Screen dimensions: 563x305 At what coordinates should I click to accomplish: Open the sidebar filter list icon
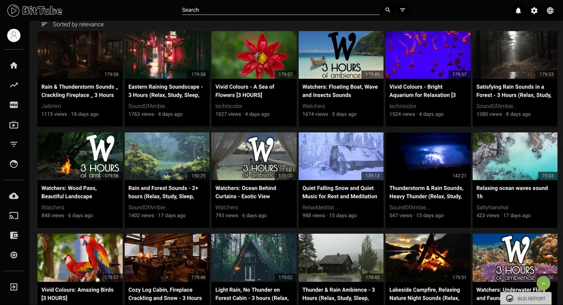14,144
